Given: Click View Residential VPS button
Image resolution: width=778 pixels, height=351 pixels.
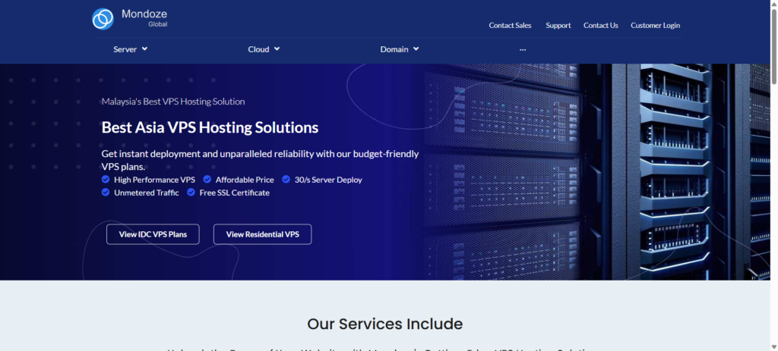Looking at the screenshot, I should click(262, 234).
